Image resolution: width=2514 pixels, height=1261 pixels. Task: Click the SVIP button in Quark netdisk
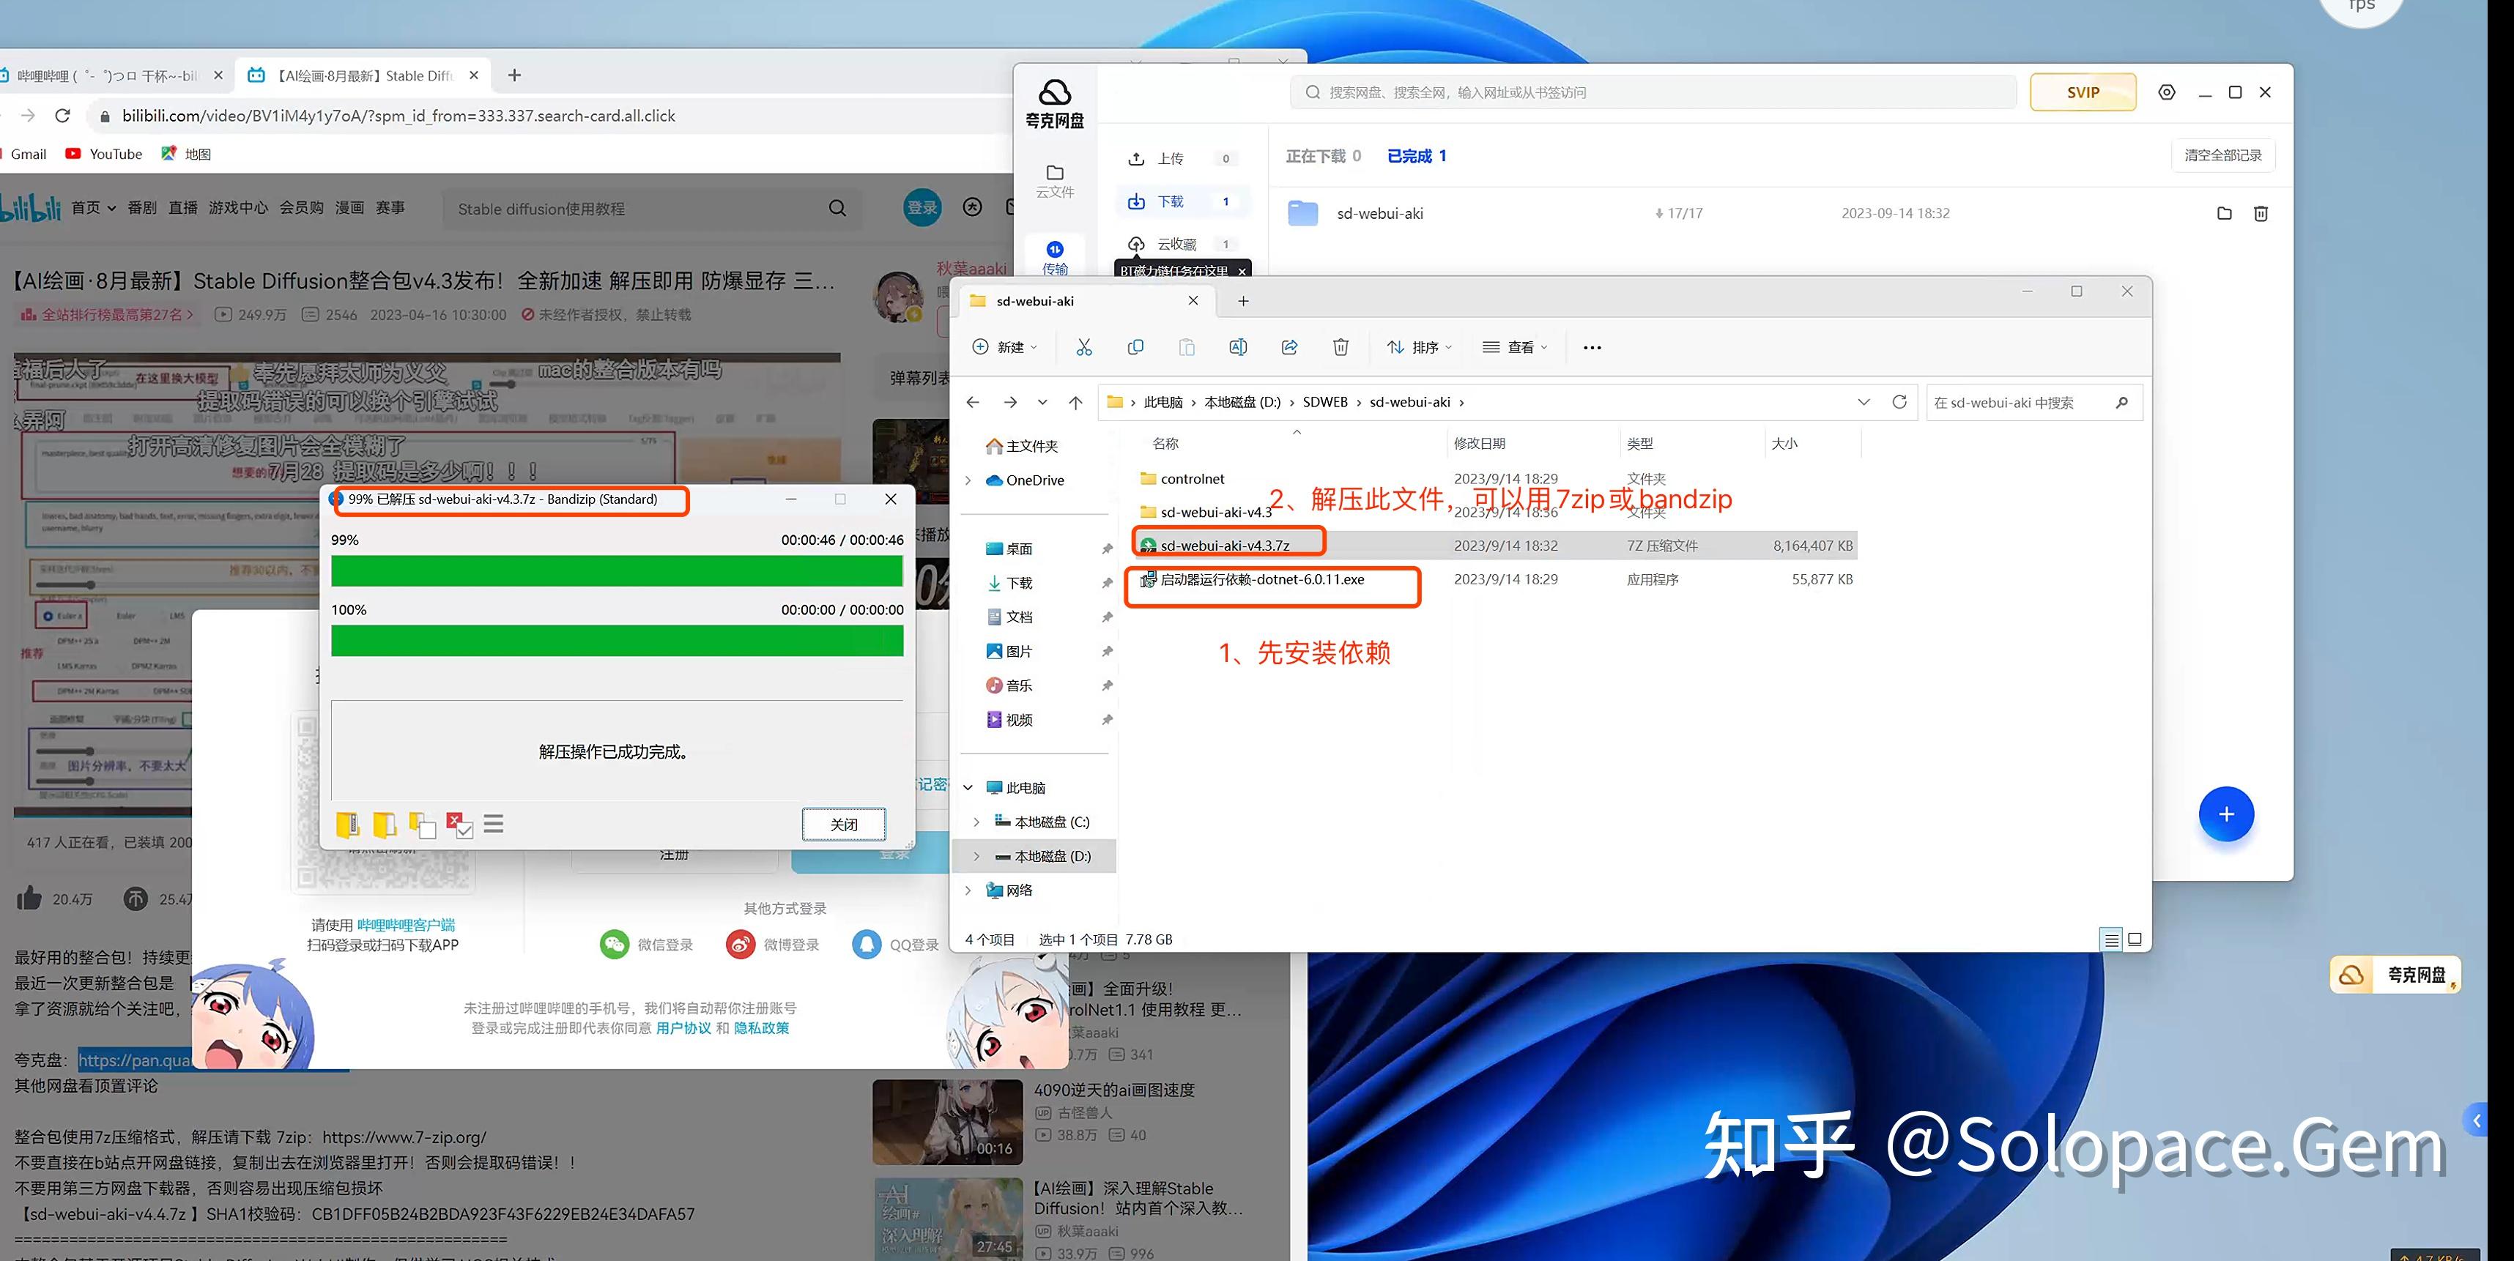tap(2083, 92)
